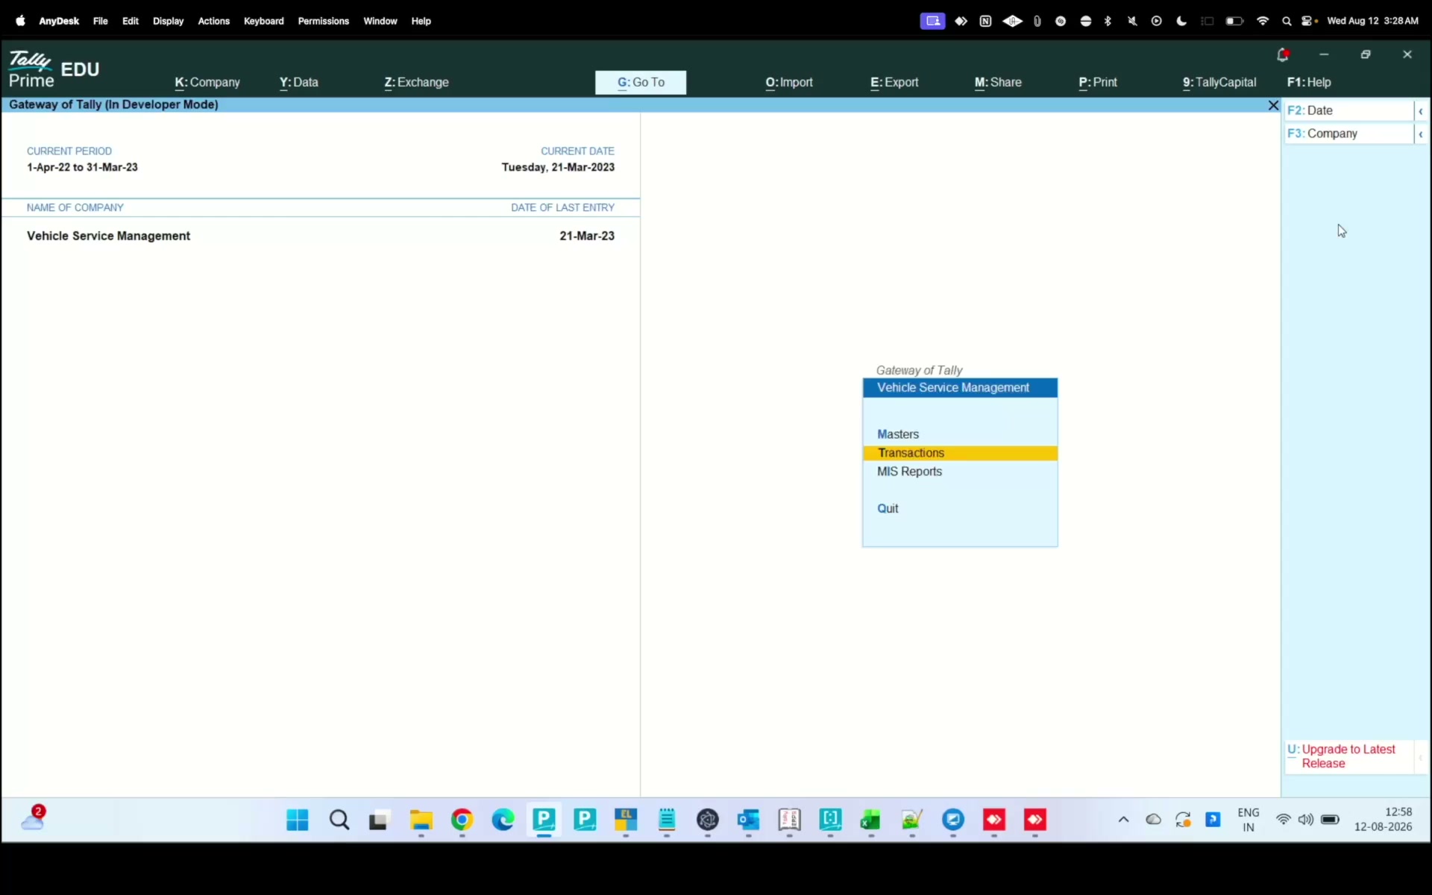Screen dimensions: 1432x895
Task: Click the paperclip icon in macOS menu bar
Action: click(1037, 21)
